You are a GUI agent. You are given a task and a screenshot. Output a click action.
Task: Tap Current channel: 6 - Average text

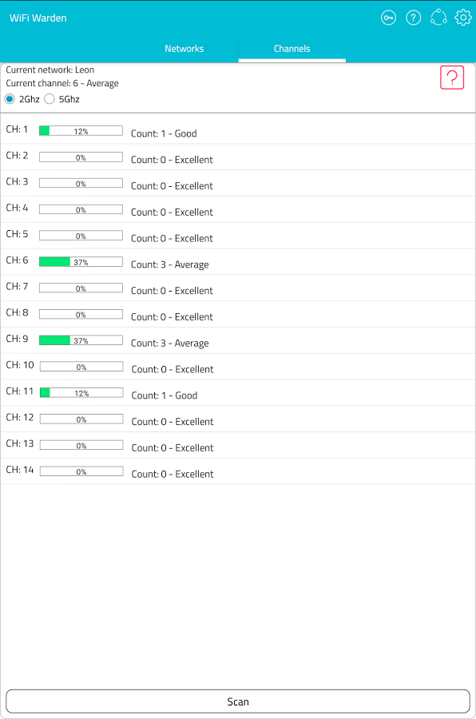pyautogui.click(x=62, y=83)
